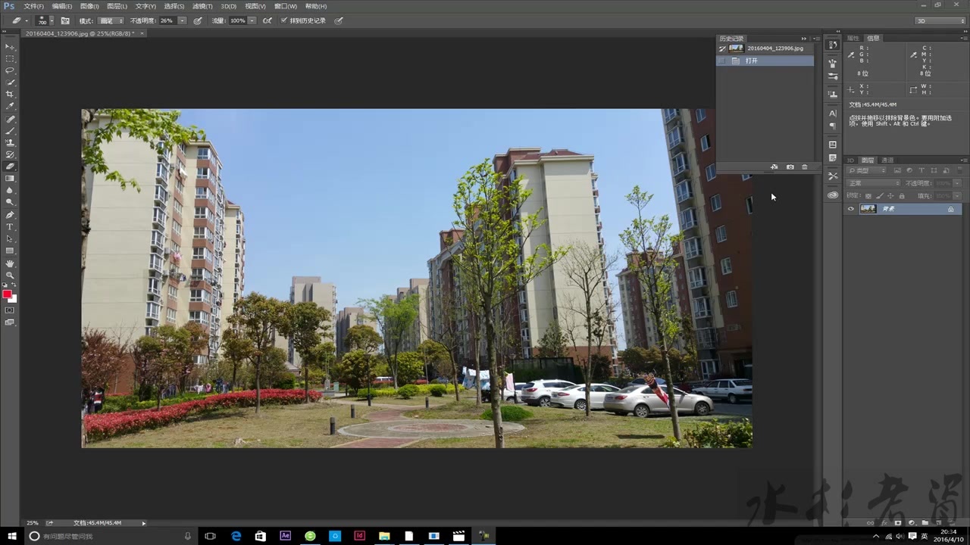Open the layer blend mode dropdown
The image size is (970, 545).
pyautogui.click(x=874, y=183)
